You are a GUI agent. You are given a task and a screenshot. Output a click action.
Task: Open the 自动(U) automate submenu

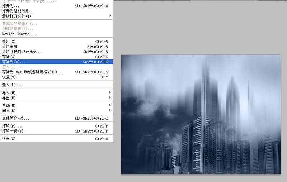9,105
